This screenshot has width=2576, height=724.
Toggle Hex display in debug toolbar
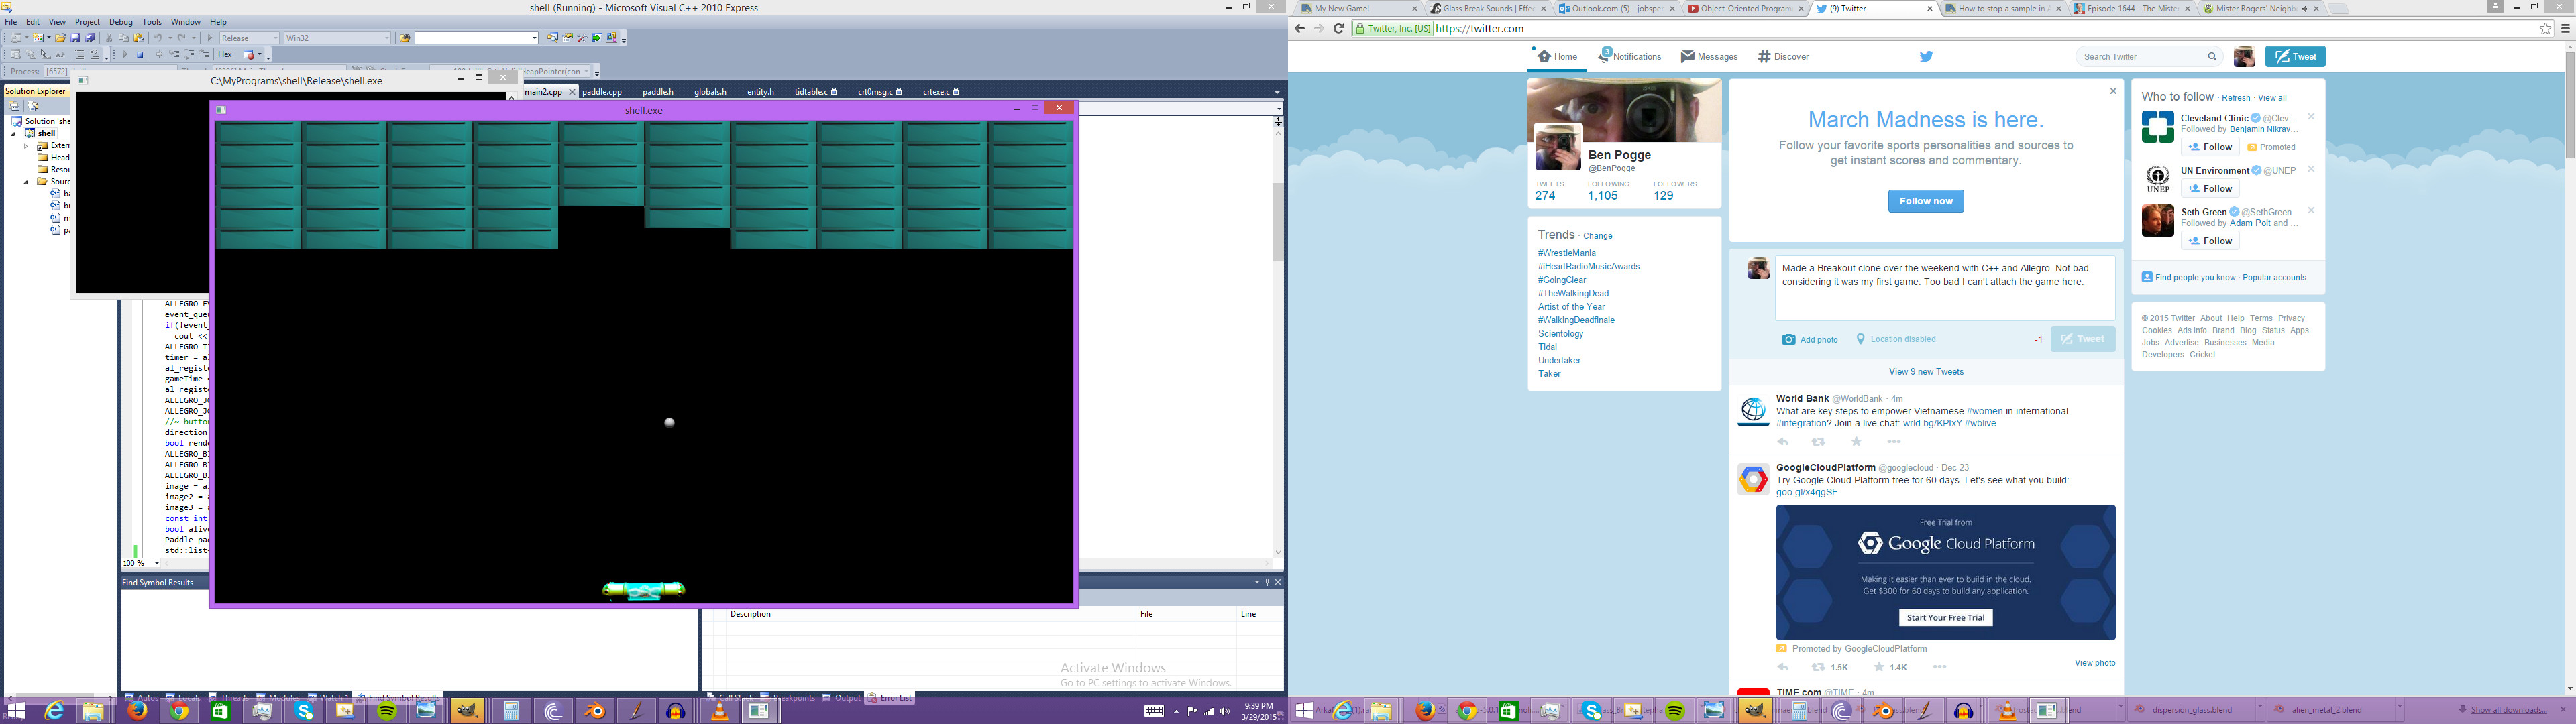point(225,55)
